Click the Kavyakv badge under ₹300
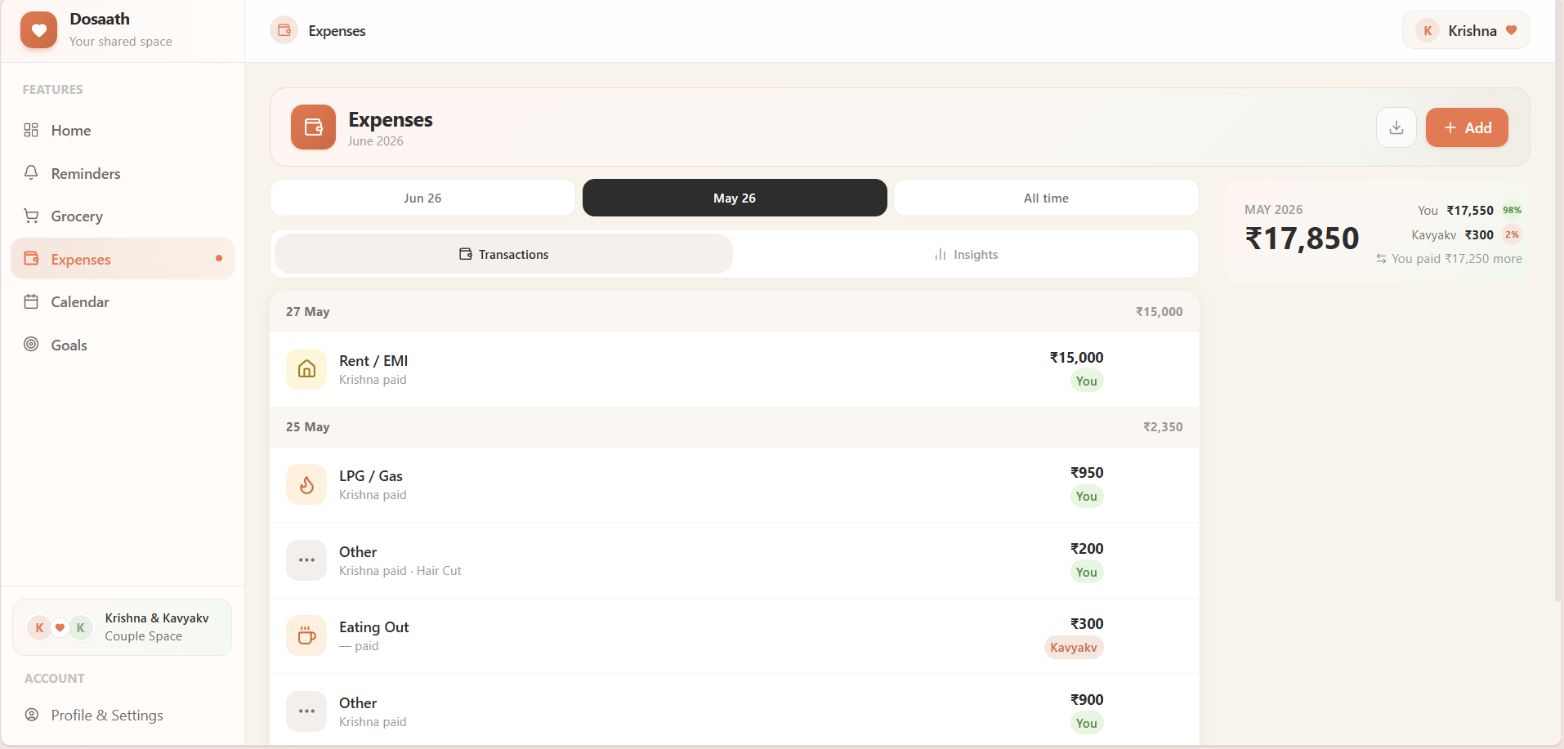The height and width of the screenshot is (749, 1564). point(1074,647)
